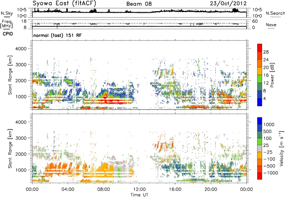Pick the red bottom segment of the velocity colorbar
Screen dimensions: 285x197
[260, 176]
